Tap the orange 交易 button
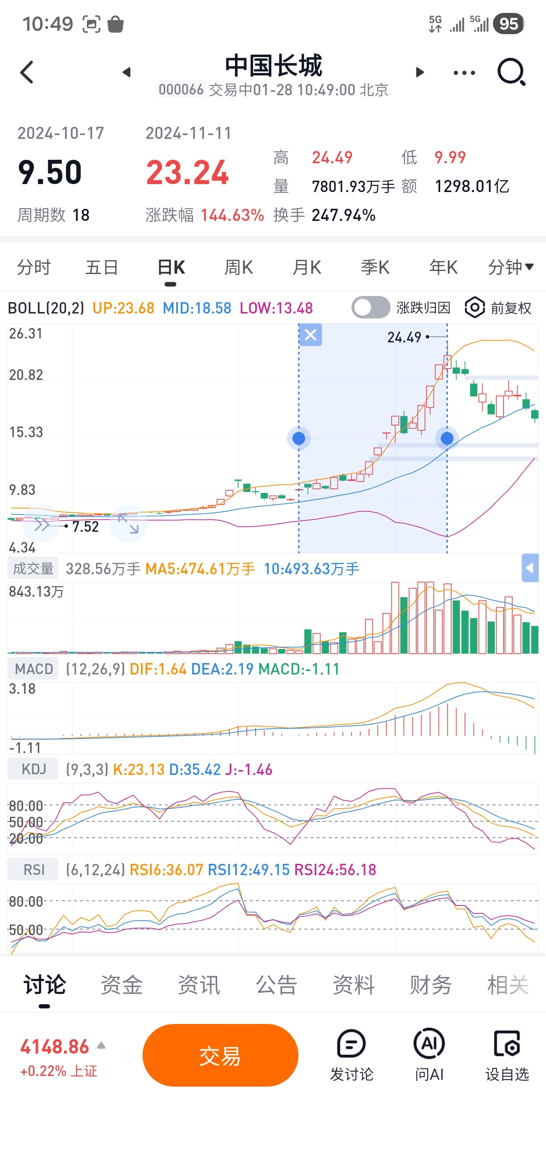 tap(221, 1055)
